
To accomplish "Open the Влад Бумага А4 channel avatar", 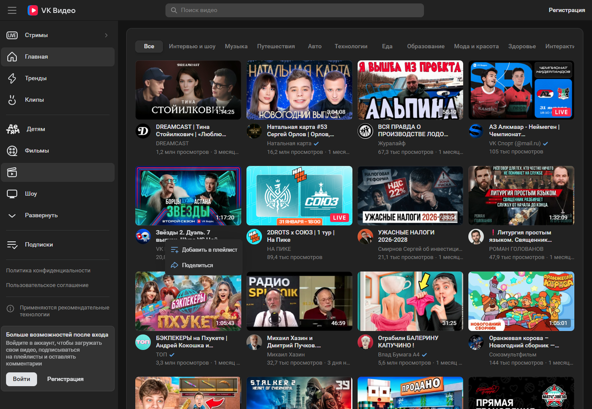I will (365, 342).
